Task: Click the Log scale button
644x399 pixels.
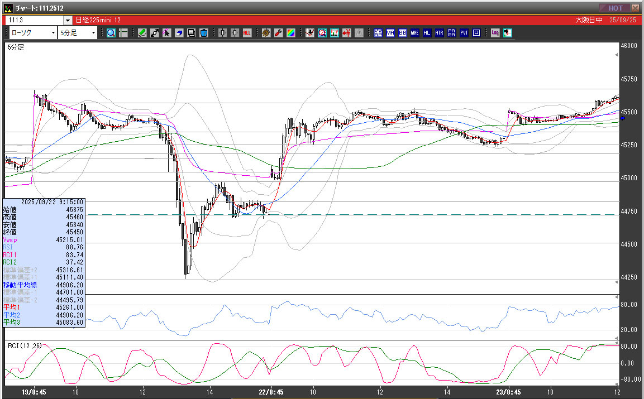Action: 495,33
